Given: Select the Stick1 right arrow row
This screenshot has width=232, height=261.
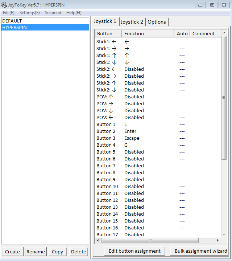Looking at the screenshot, I should click(158, 48).
